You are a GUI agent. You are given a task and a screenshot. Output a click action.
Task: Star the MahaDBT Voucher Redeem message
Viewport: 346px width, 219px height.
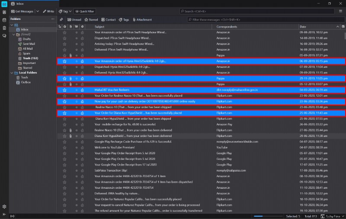(x=64, y=90)
